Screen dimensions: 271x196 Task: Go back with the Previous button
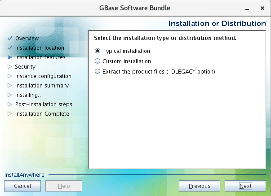tap(200, 186)
